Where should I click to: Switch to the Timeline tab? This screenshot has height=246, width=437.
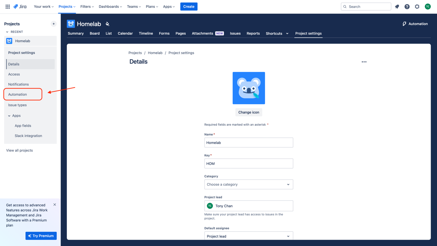(x=146, y=33)
